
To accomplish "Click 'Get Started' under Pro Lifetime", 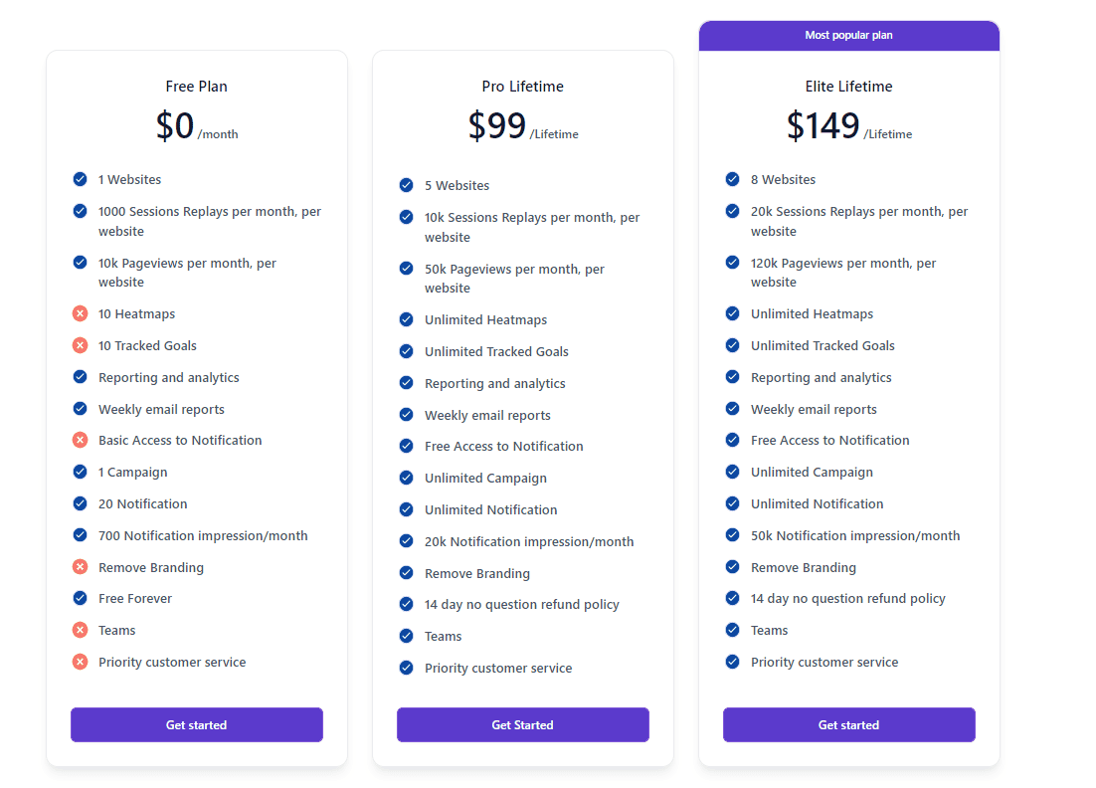I will tap(522, 724).
